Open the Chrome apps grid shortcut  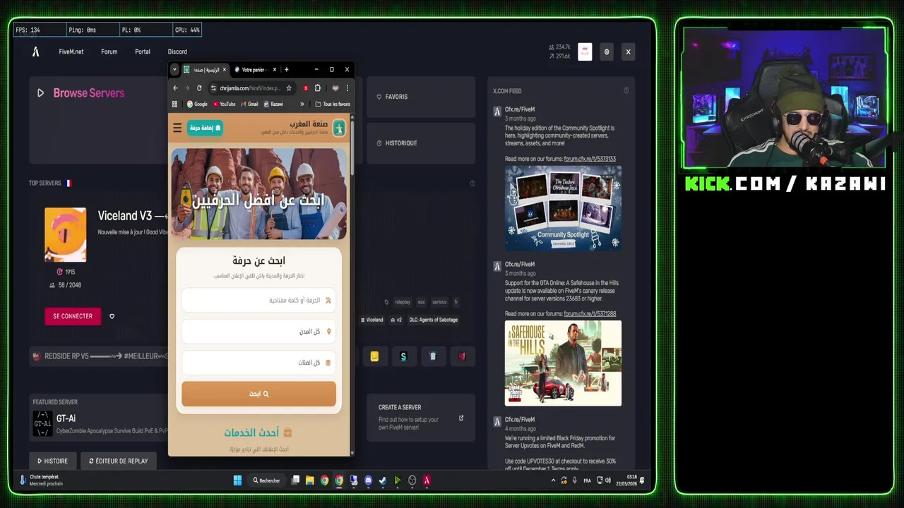174,104
